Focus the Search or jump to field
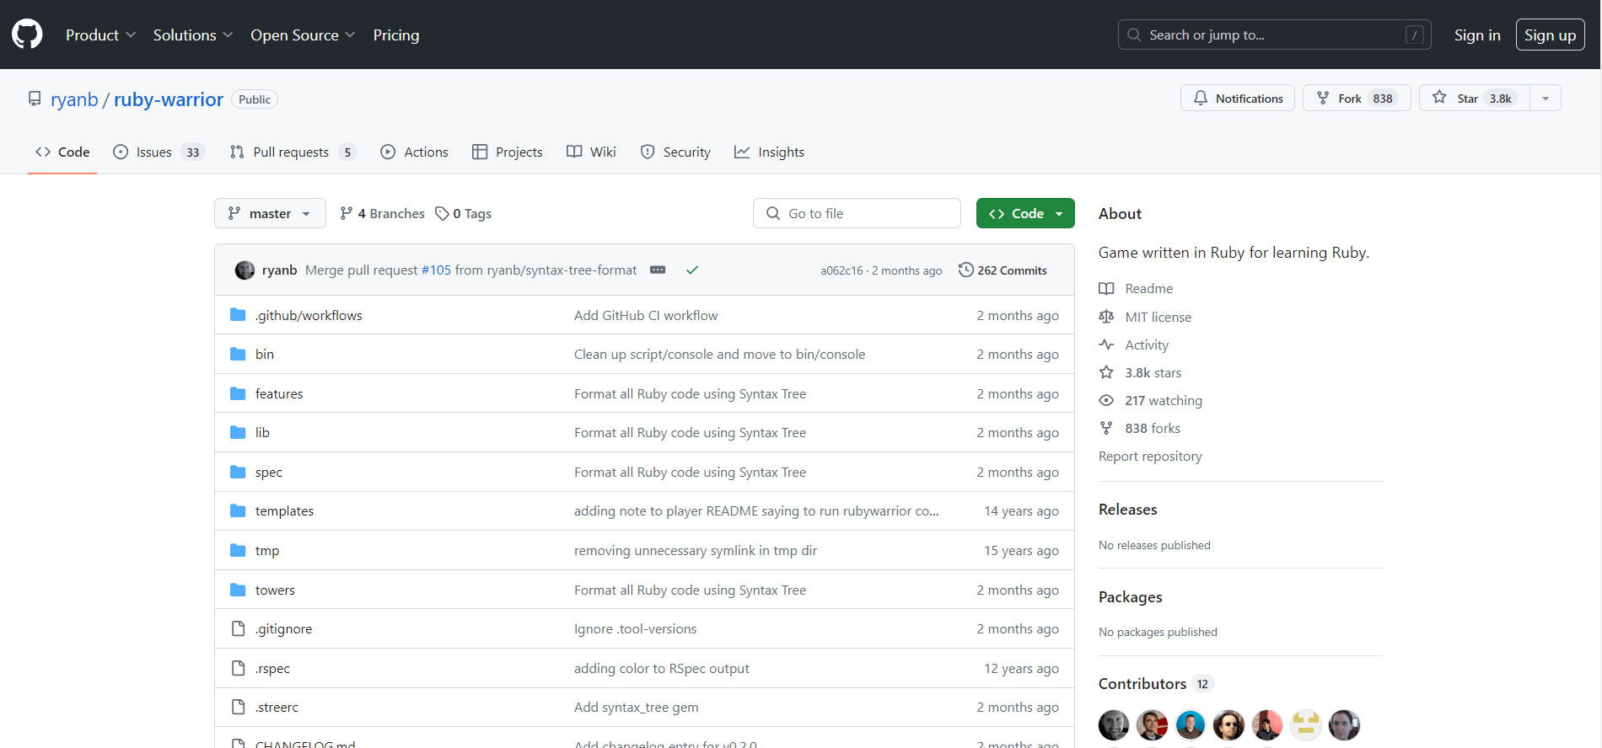The height and width of the screenshot is (748, 1602). [1274, 35]
